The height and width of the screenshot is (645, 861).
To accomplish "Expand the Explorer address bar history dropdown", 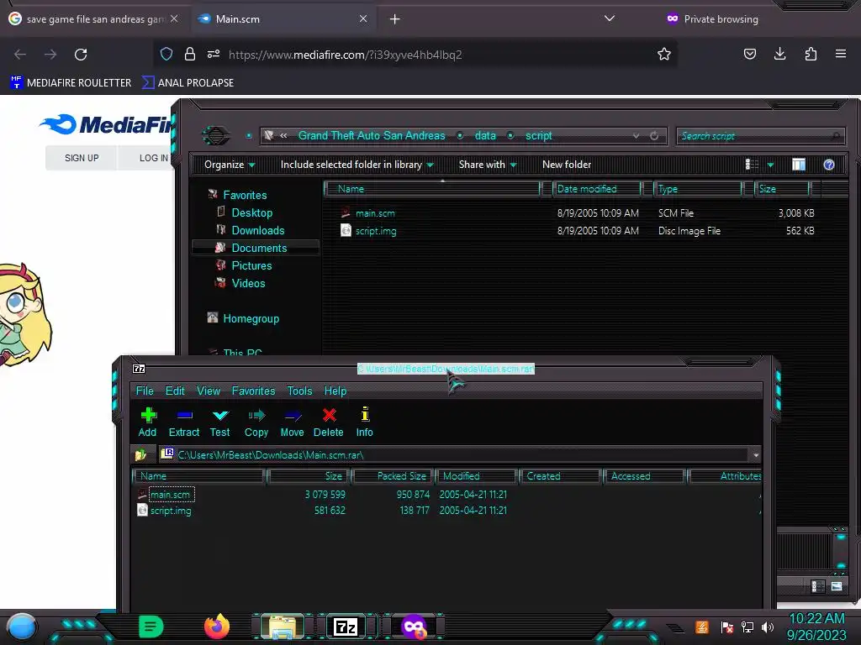I will pyautogui.click(x=636, y=136).
